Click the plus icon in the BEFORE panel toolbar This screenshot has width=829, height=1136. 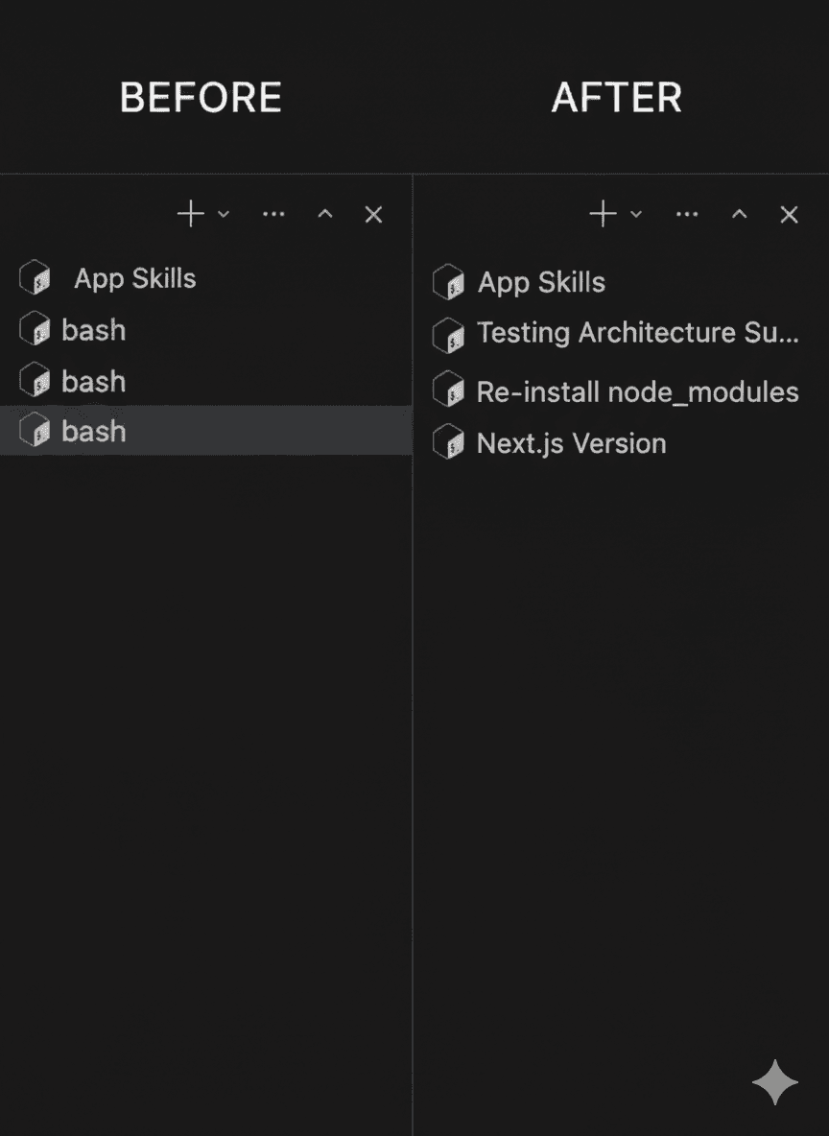coord(189,214)
